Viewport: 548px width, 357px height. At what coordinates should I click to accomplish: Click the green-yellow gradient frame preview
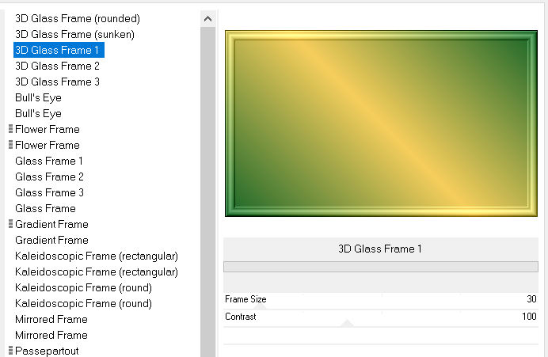(380, 123)
